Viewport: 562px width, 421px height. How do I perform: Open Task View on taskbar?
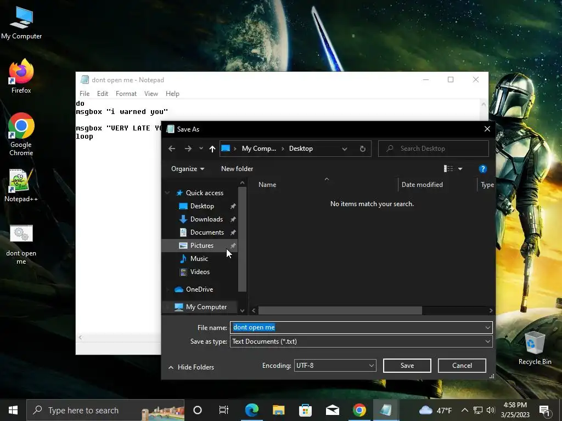[x=224, y=410]
